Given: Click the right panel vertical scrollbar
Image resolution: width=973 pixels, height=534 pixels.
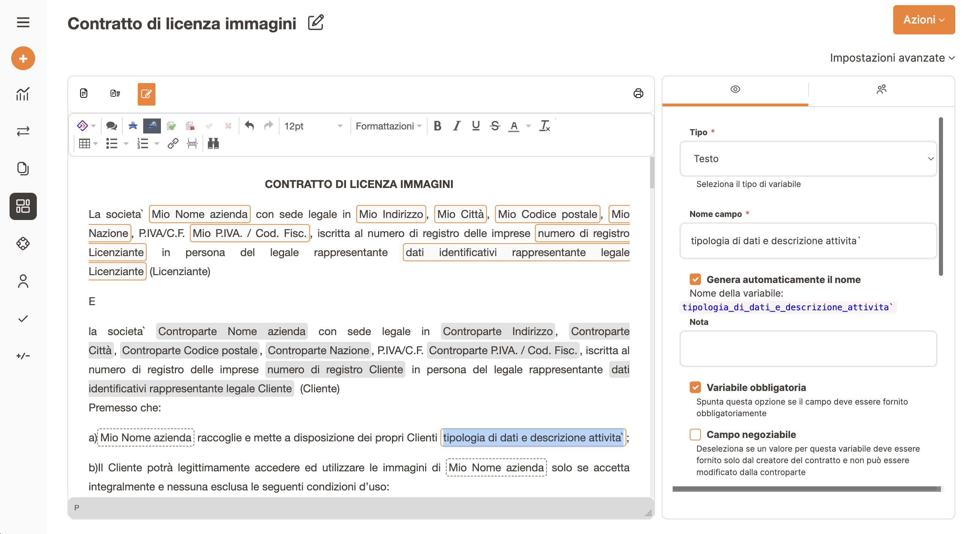Looking at the screenshot, I should (941, 196).
